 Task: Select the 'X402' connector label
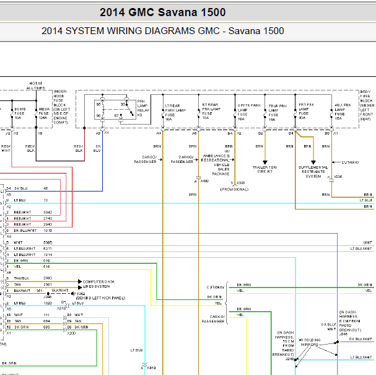click(x=204, y=181)
